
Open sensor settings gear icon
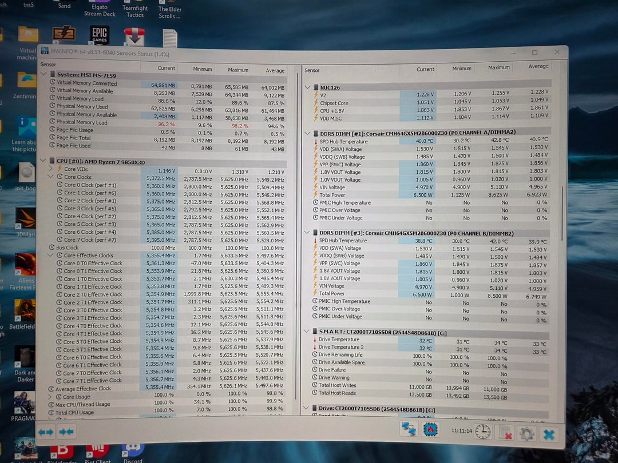[526, 433]
